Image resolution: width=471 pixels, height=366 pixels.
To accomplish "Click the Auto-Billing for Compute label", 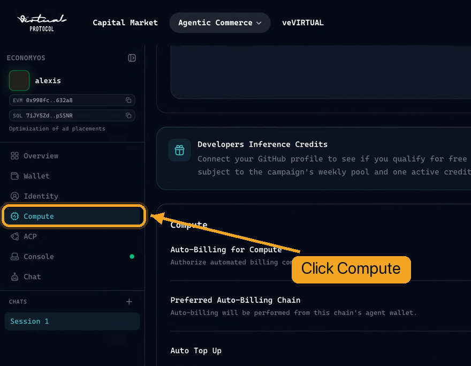I will 226,250.
